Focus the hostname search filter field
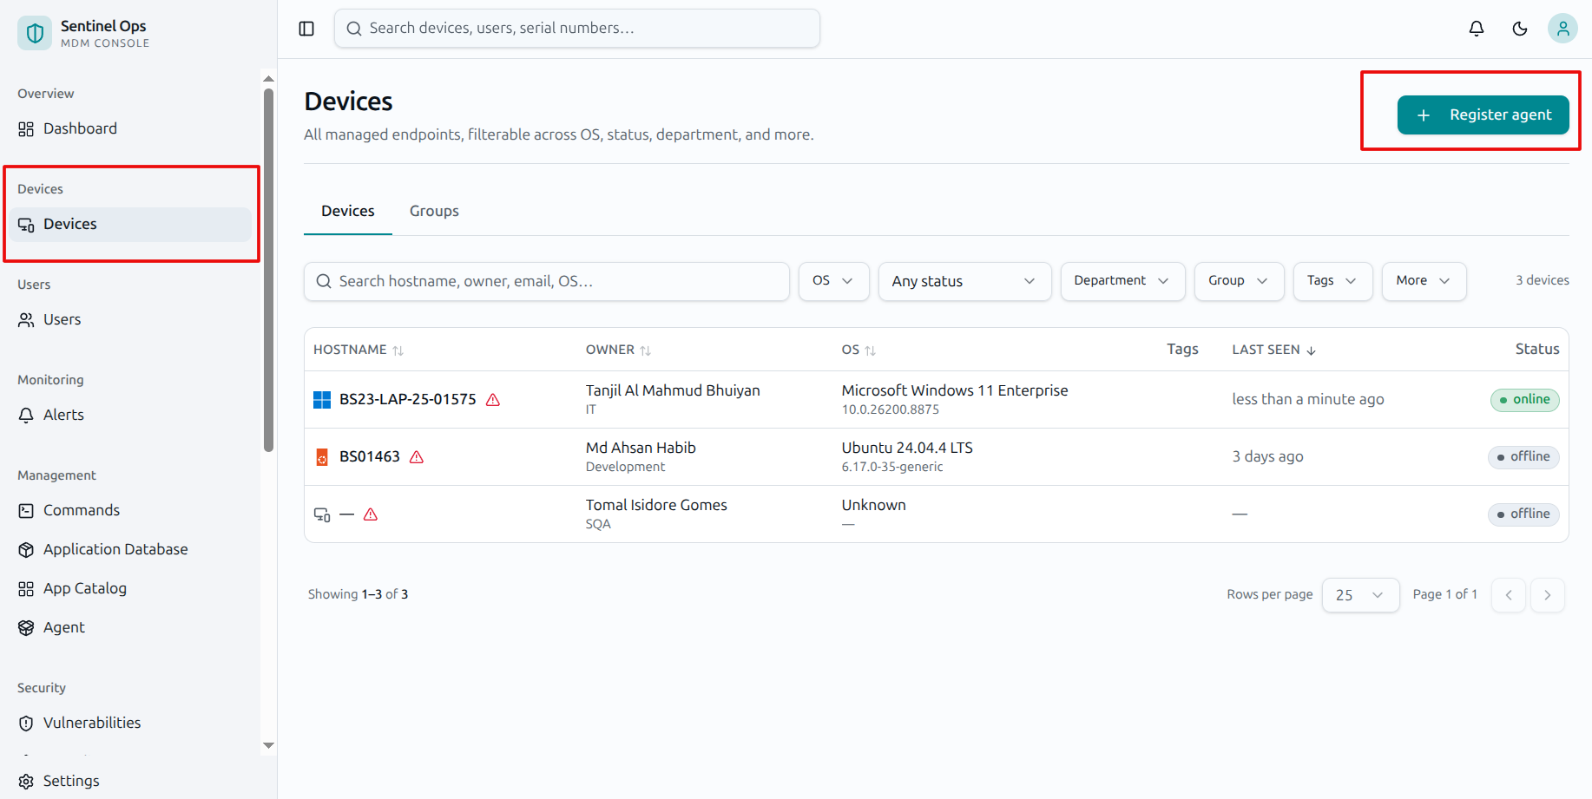The image size is (1592, 799). coord(547,281)
